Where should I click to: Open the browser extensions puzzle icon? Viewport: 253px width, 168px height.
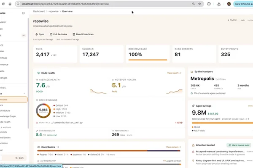coord(209,4)
